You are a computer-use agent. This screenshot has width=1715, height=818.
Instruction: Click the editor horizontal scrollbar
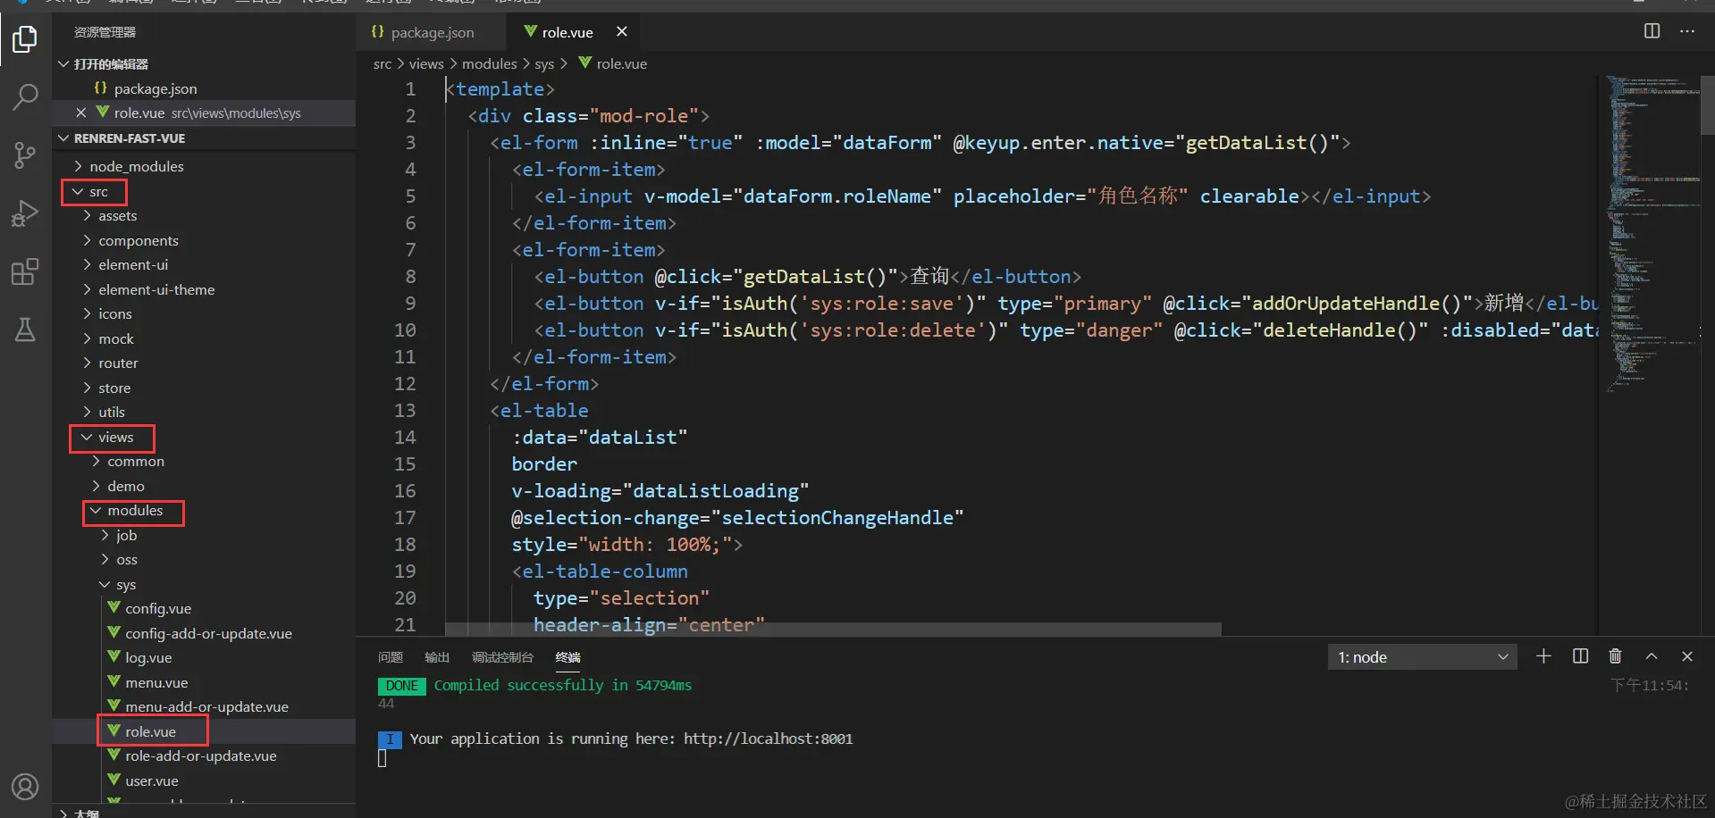point(833,630)
